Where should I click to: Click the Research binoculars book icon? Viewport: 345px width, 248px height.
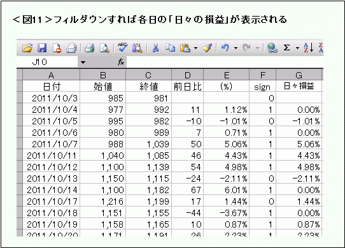coord(137,48)
